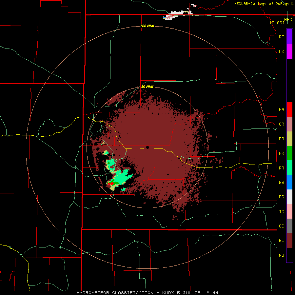
Task: Click the RA light green legend swatch
Action: click(x=289, y=168)
